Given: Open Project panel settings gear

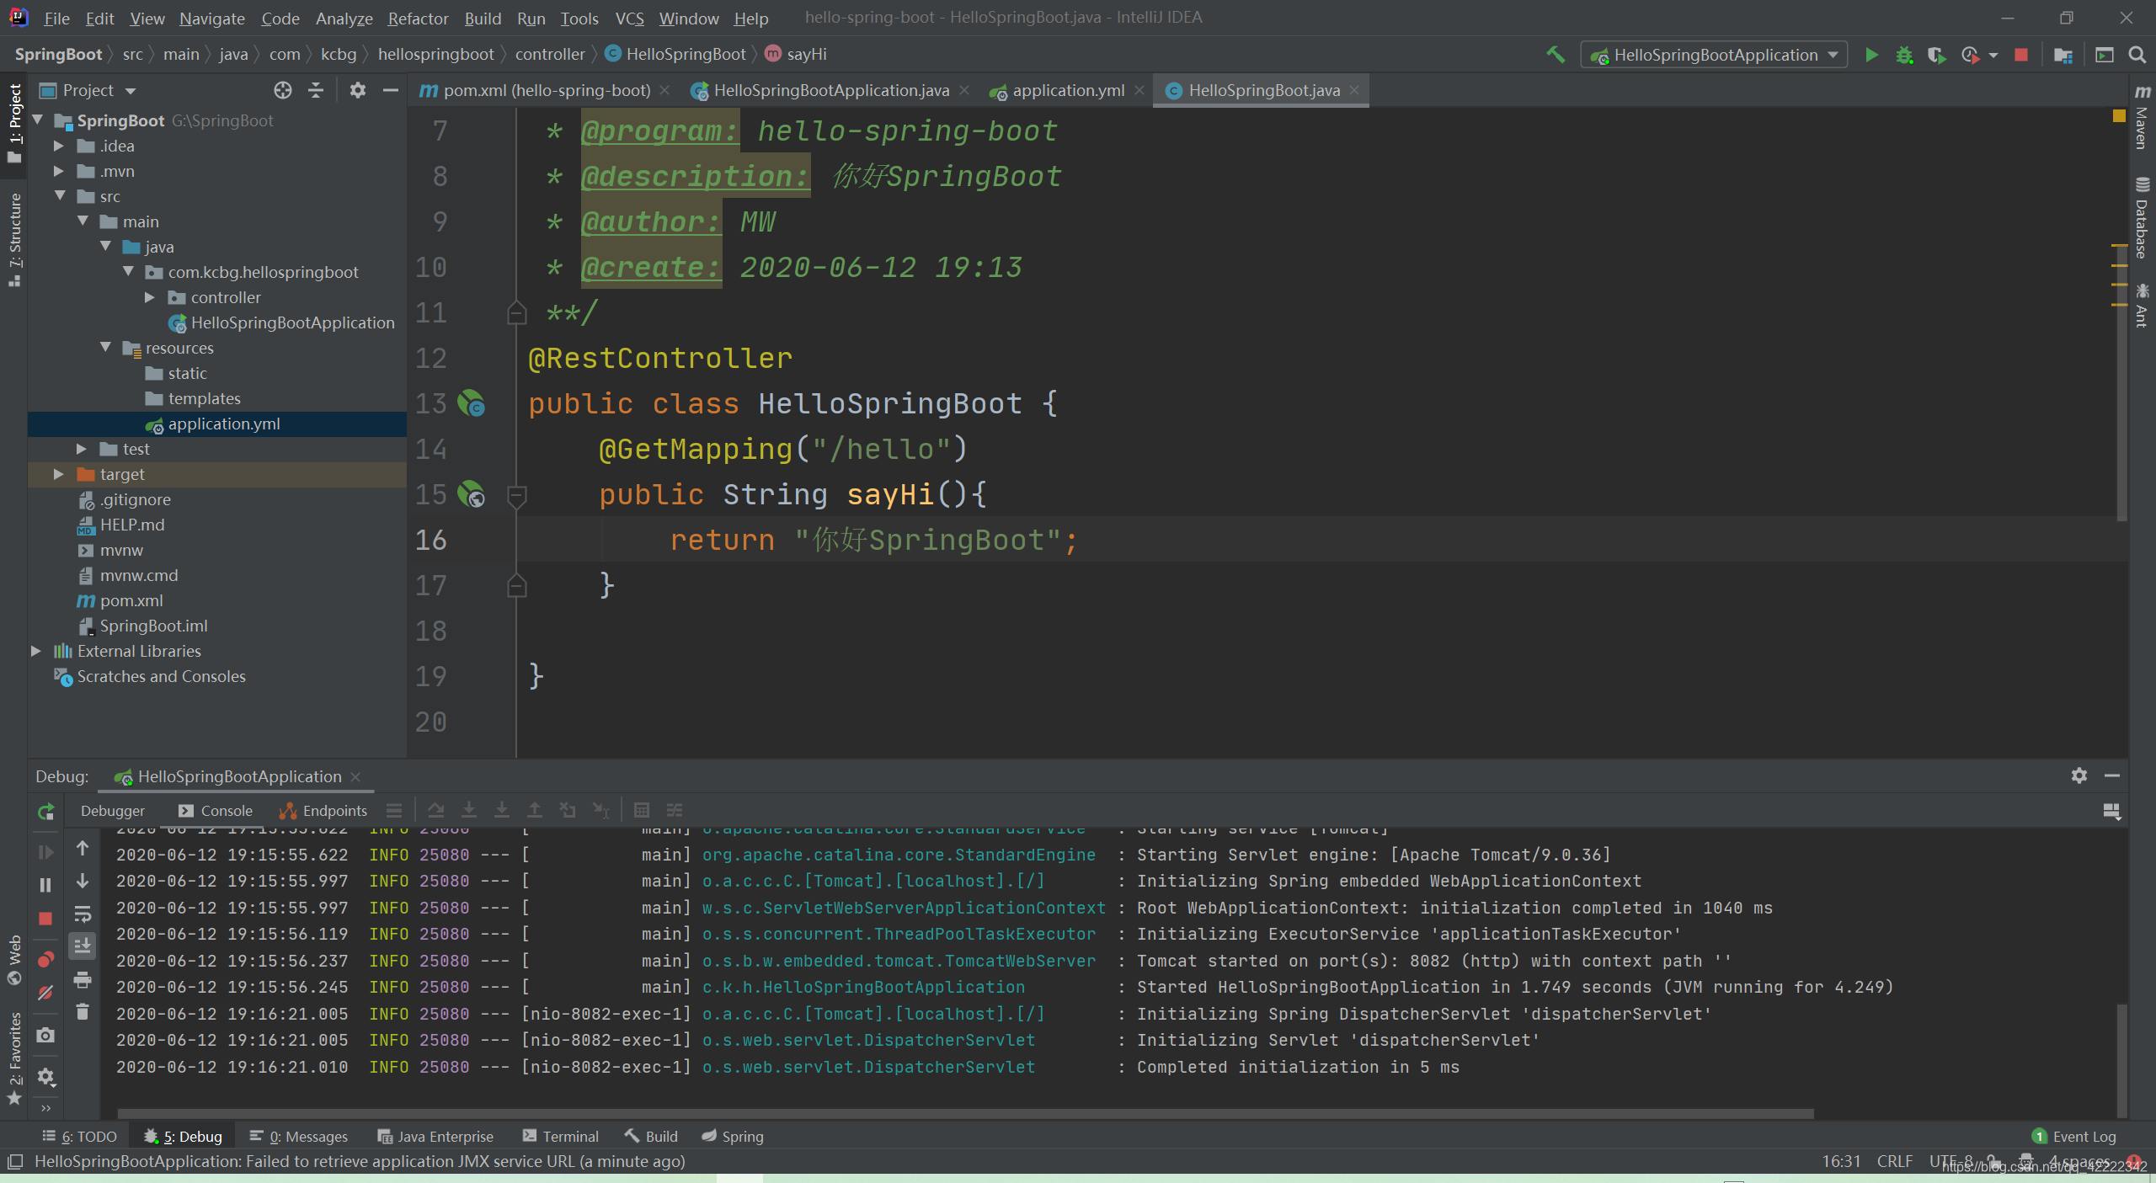Looking at the screenshot, I should coord(358,90).
